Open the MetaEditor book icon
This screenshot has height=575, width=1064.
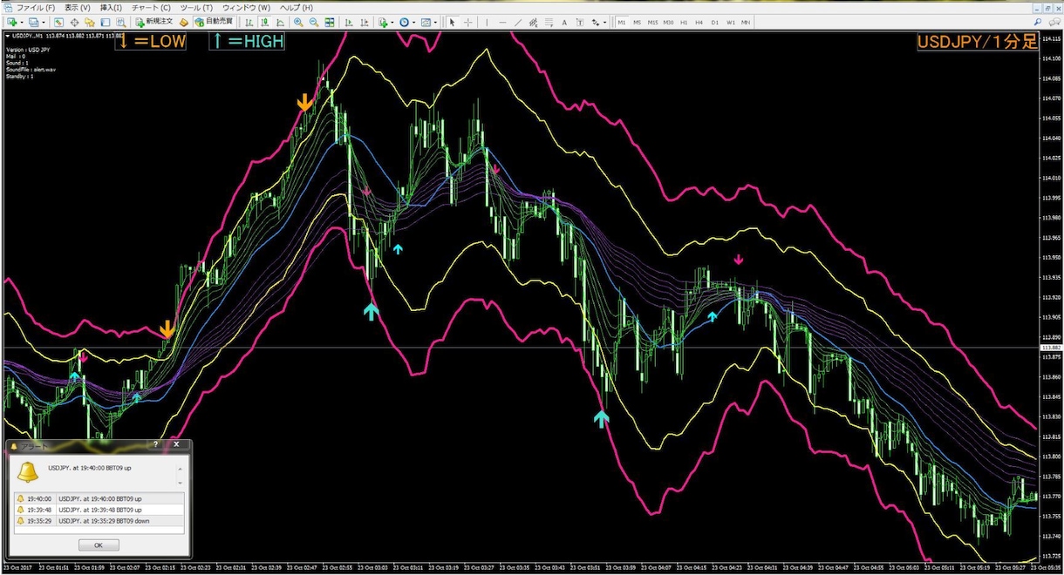(x=183, y=22)
